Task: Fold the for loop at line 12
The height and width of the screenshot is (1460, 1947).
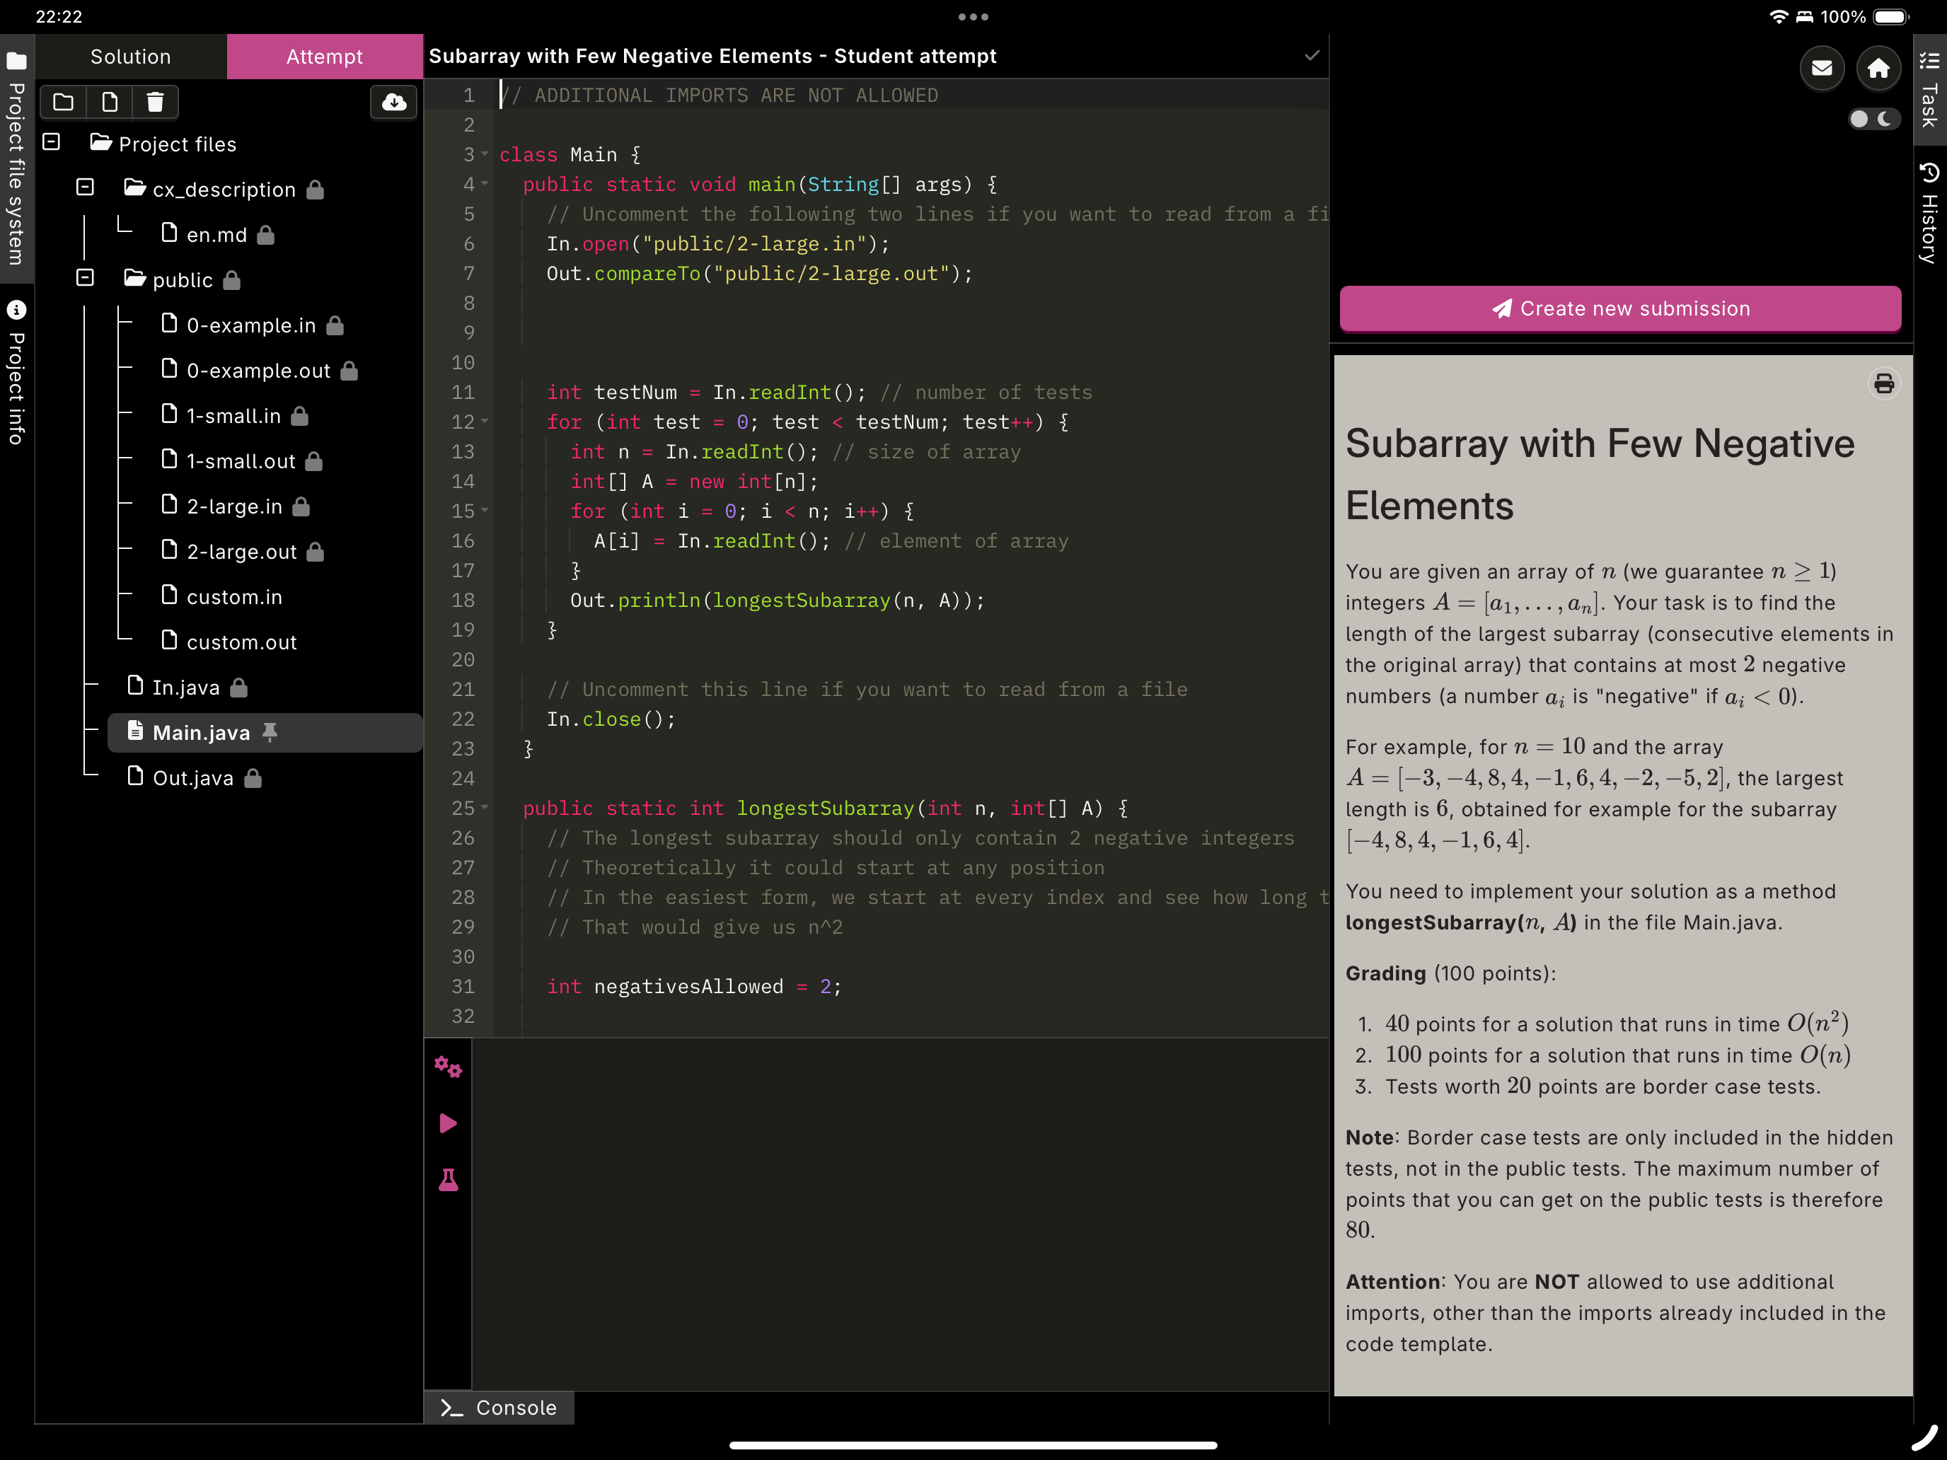Action: (x=484, y=422)
